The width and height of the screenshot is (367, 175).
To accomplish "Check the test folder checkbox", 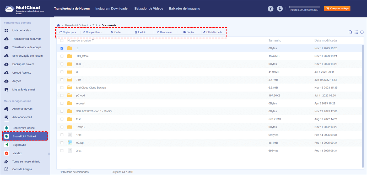I will pos(62,119).
